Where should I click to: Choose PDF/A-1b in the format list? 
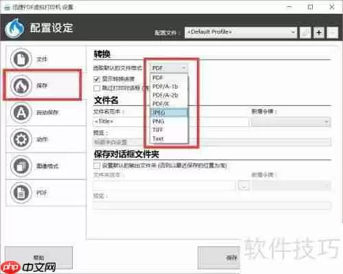point(169,87)
